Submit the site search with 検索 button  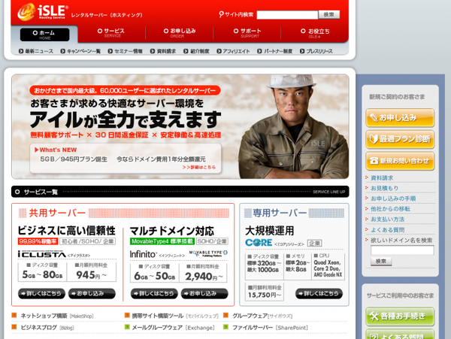click(x=329, y=14)
